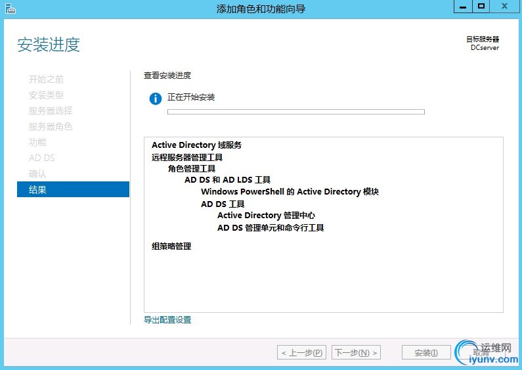The width and height of the screenshot is (522, 370).
Task: Select the highlighted 结果 step
Action: point(73,189)
